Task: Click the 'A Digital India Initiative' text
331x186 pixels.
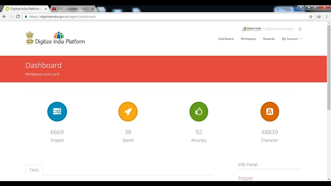Action: [278, 29]
